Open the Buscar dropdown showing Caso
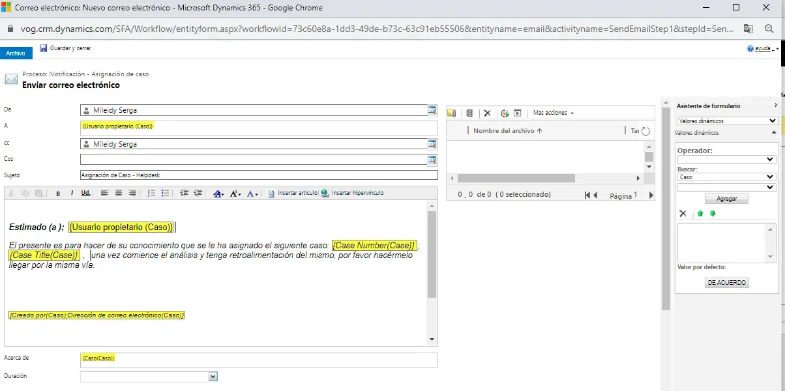The image size is (785, 391). tap(726, 177)
